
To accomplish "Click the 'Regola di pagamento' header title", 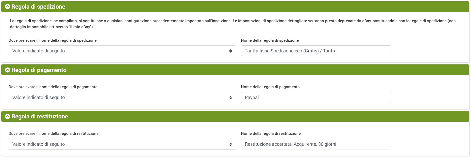I will [39, 70].
